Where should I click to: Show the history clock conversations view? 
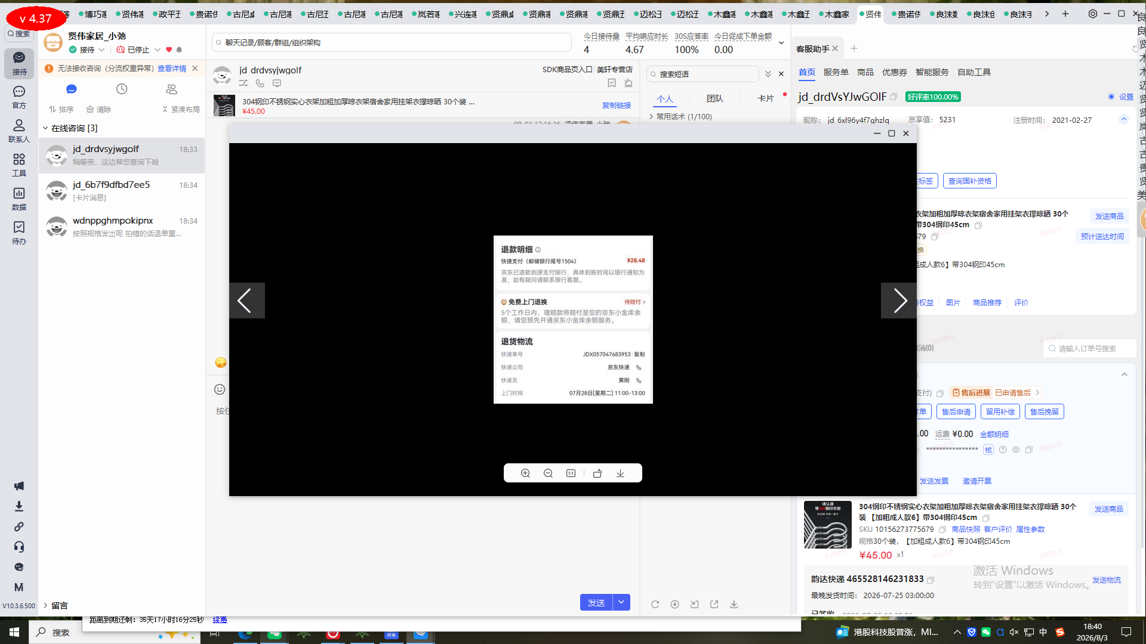pyautogui.click(x=122, y=89)
